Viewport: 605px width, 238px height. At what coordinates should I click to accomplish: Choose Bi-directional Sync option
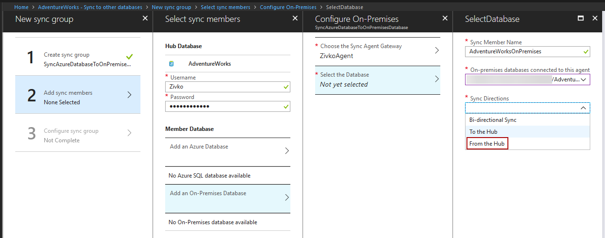493,120
